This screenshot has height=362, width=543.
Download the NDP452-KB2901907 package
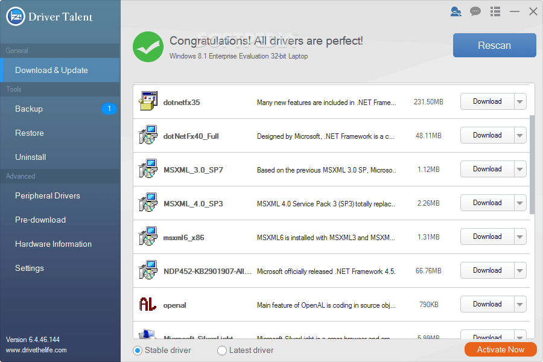point(487,270)
